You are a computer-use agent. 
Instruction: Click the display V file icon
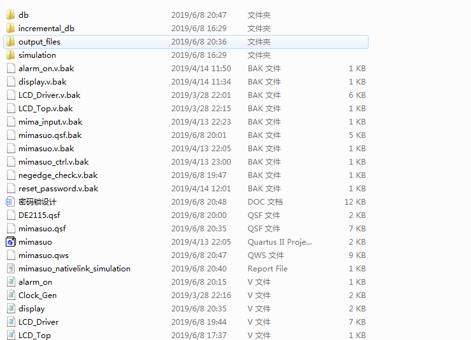click(11, 308)
